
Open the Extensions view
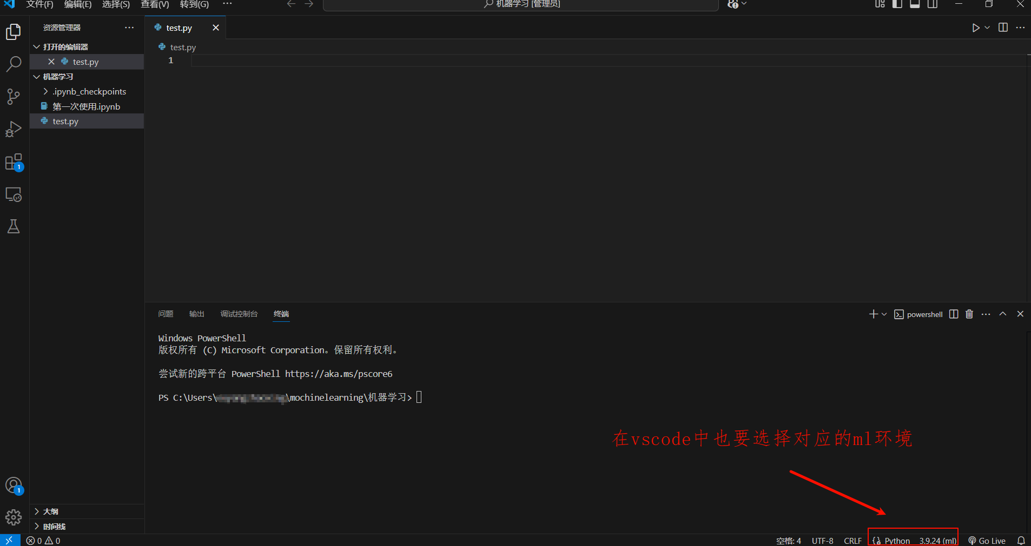click(x=14, y=162)
